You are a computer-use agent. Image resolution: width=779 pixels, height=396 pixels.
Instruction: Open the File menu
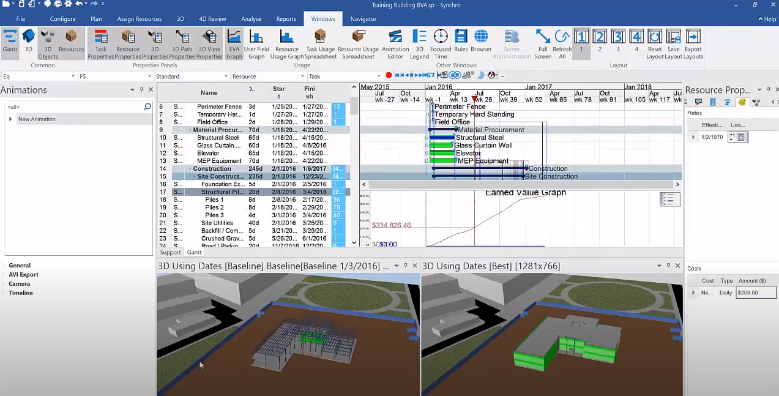21,19
